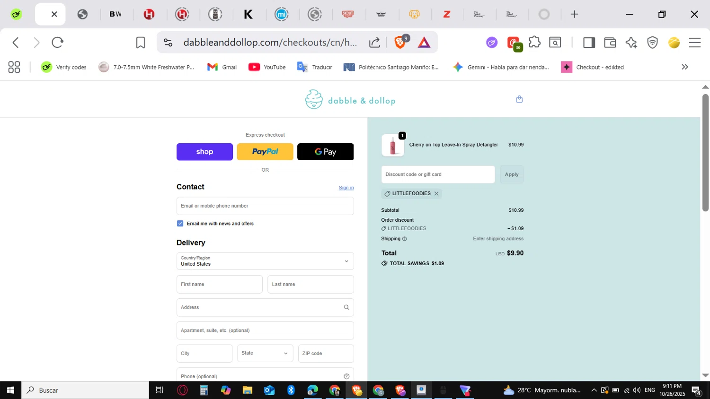Open a new browser tab with plus icon
This screenshot has height=399, width=710.
point(574,14)
